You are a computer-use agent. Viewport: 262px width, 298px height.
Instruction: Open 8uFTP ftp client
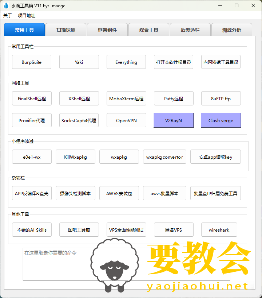click(x=221, y=98)
